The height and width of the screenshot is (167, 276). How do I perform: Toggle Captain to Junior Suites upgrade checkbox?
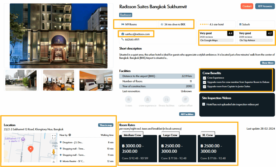click(x=204, y=87)
